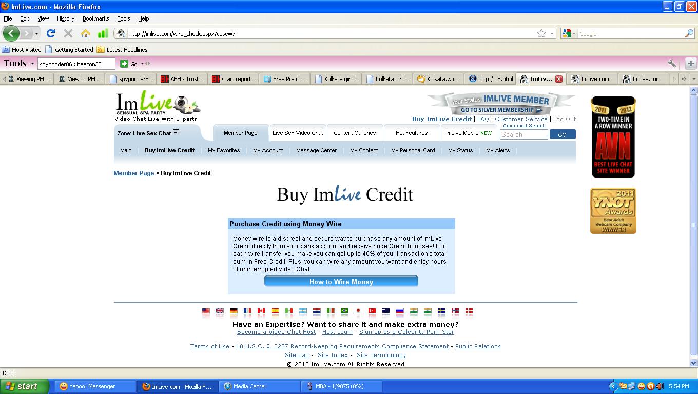Open the Customer Service link
The image size is (698, 394).
coord(521,119)
